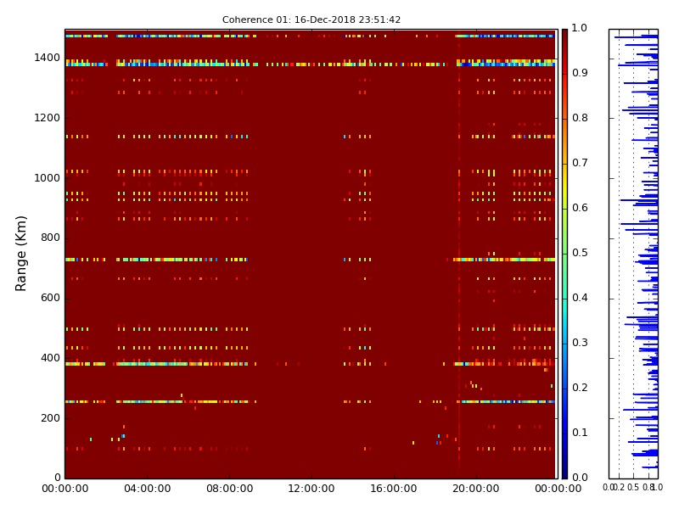Click the colorbar 0.6 label
This screenshot has height=509, width=679.
pyautogui.click(x=580, y=208)
